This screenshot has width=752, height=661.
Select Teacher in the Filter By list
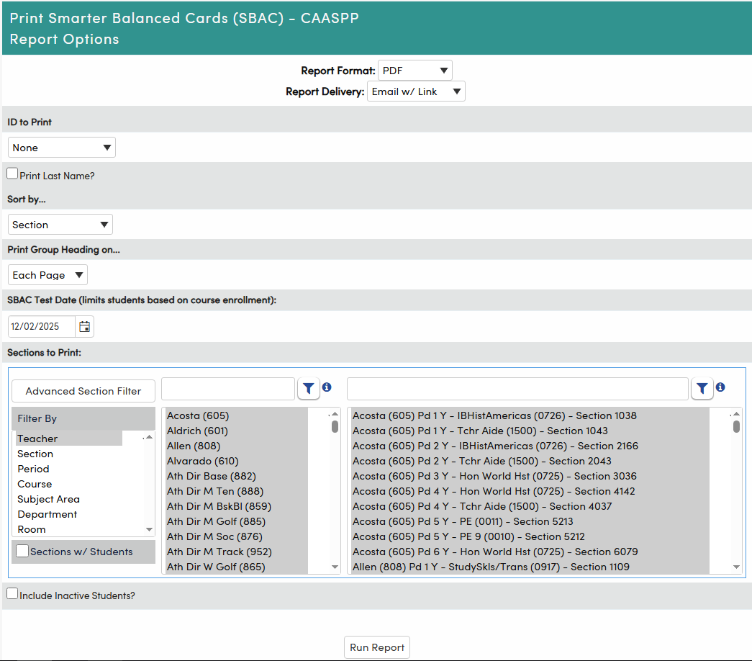click(70, 439)
